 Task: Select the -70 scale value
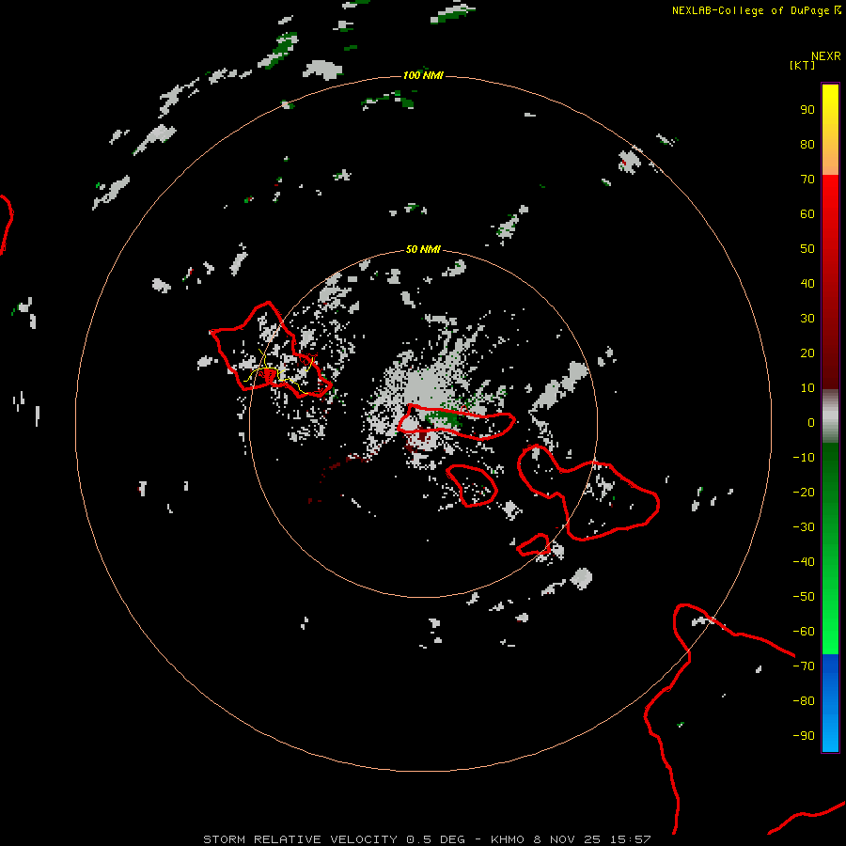[804, 666]
